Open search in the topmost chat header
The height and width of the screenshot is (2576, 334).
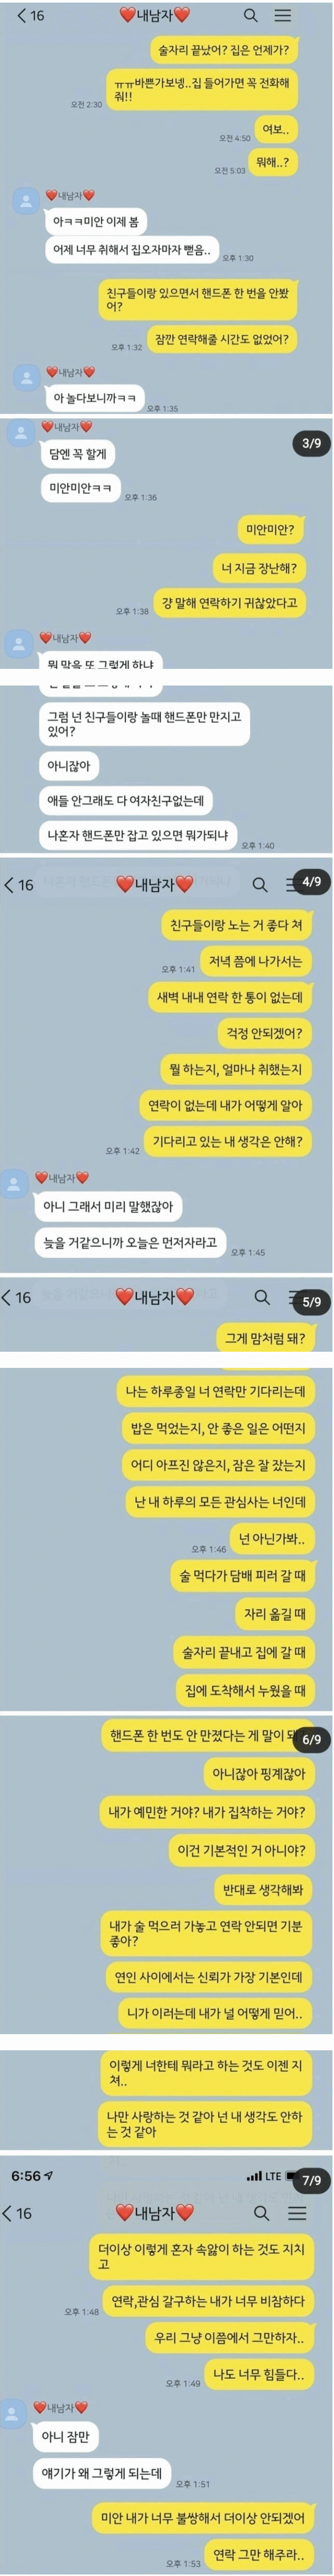250,15
